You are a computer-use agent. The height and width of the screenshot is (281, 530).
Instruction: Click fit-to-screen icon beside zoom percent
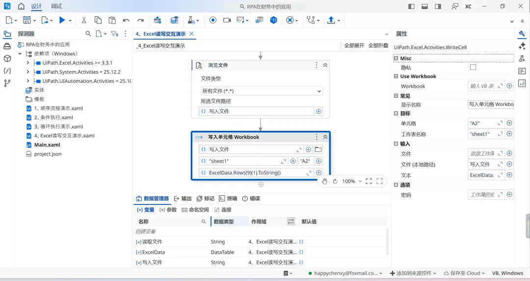(369, 181)
